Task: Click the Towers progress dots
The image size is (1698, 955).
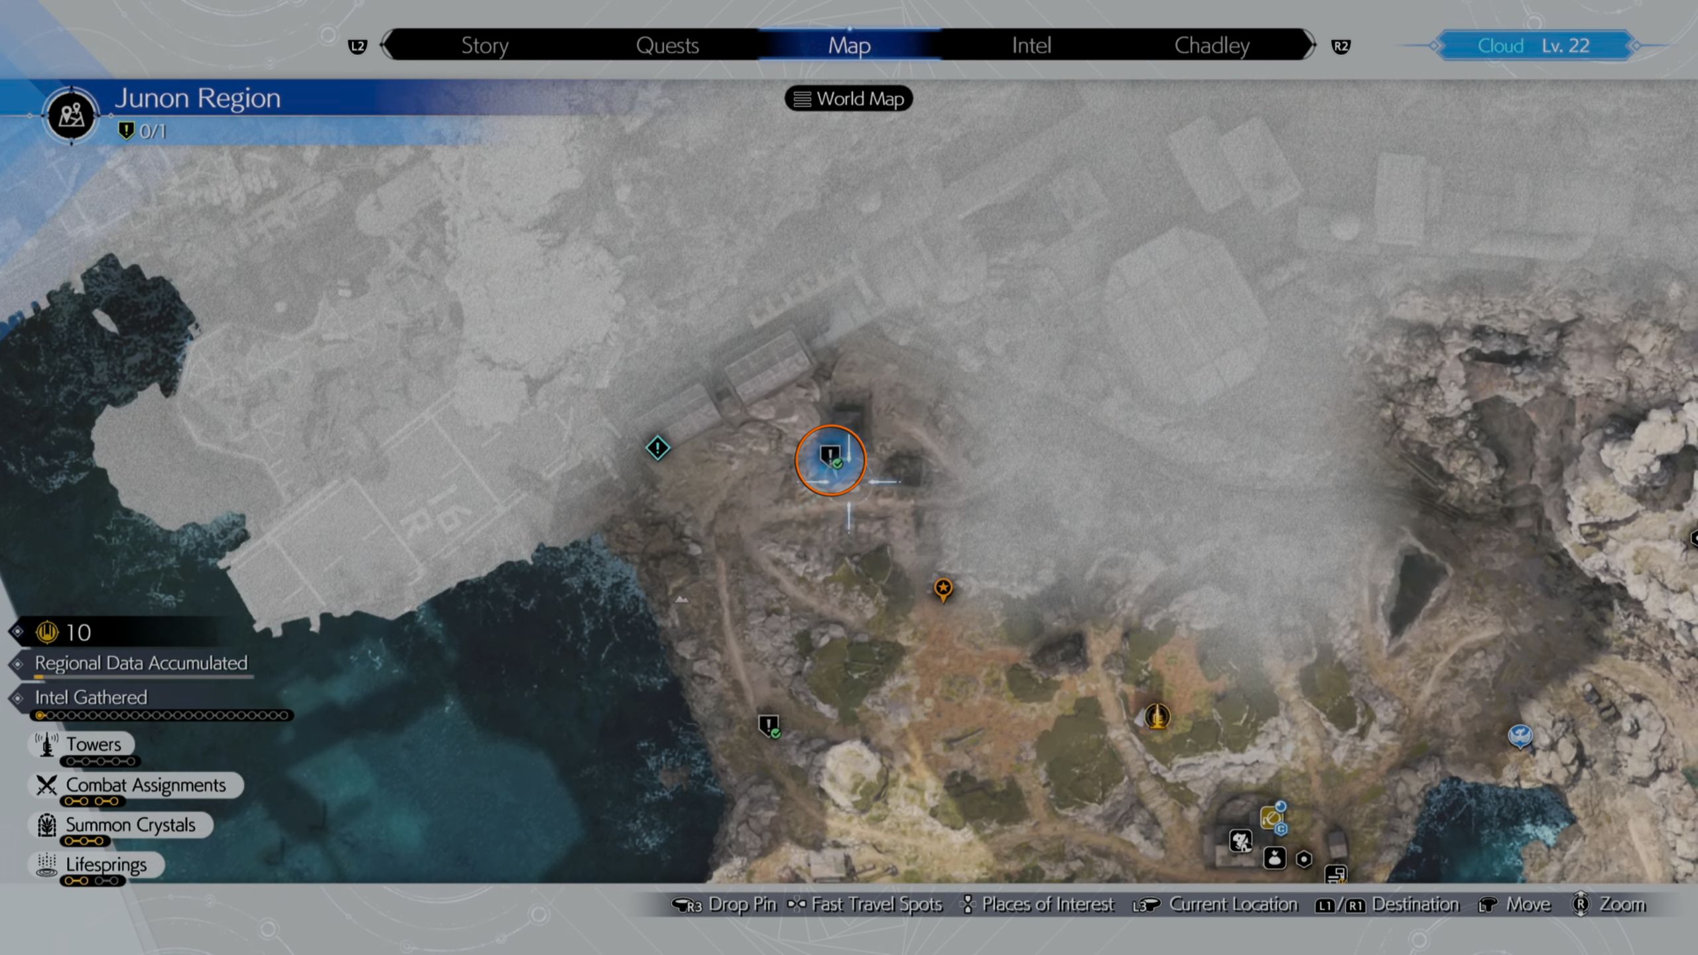Action: [x=100, y=761]
